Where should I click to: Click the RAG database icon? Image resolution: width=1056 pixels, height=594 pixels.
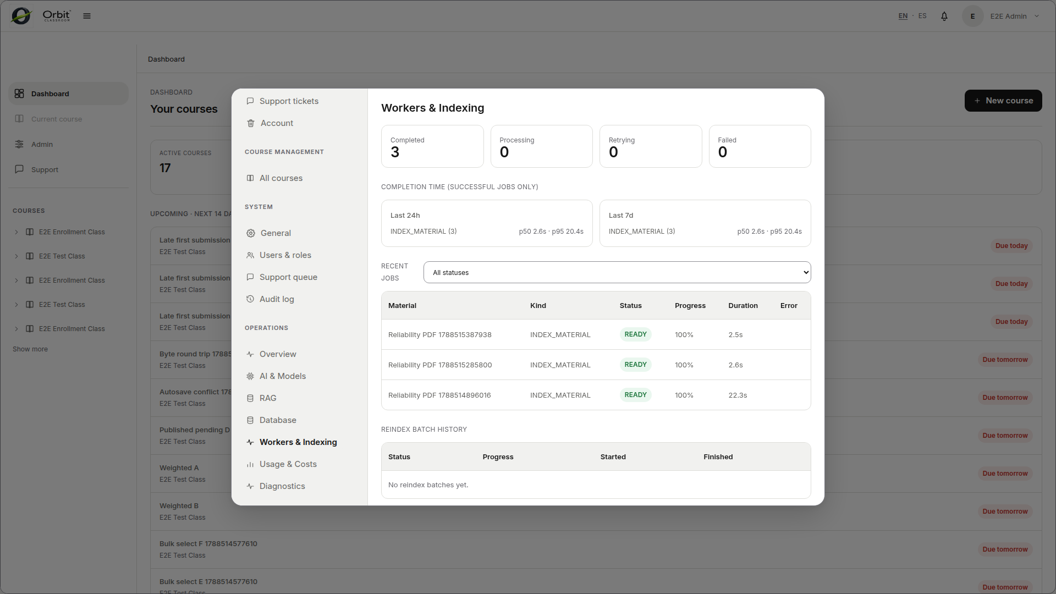point(250,398)
